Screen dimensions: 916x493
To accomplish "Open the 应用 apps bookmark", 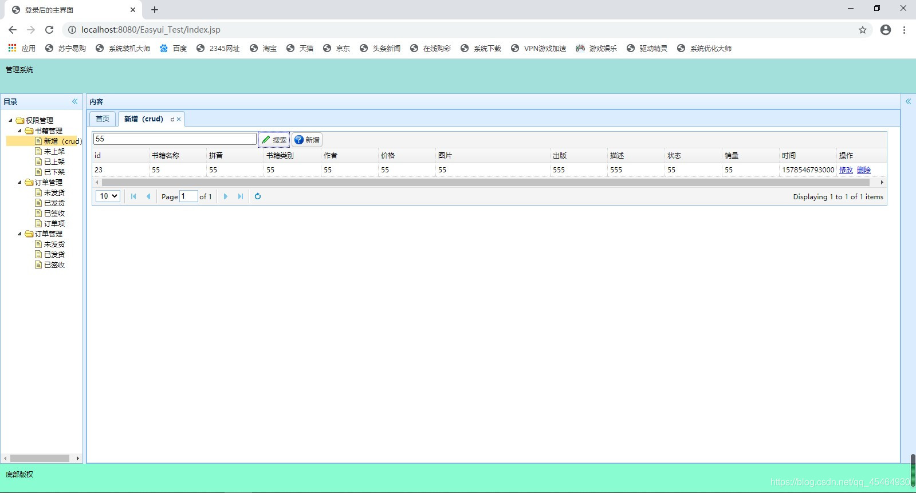I will [22, 49].
